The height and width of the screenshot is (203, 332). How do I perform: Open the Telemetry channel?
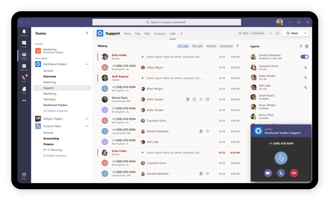point(50,99)
